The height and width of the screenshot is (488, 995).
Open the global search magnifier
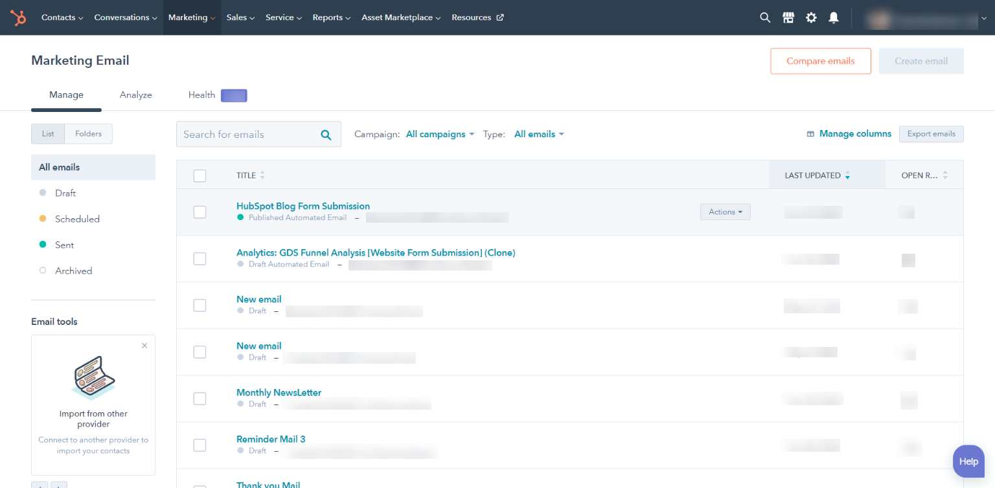click(765, 17)
